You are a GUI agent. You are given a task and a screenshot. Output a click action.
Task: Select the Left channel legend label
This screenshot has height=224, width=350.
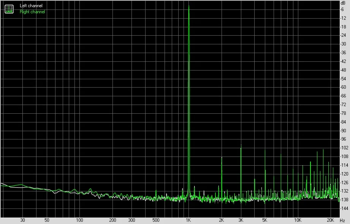[x=31, y=6]
